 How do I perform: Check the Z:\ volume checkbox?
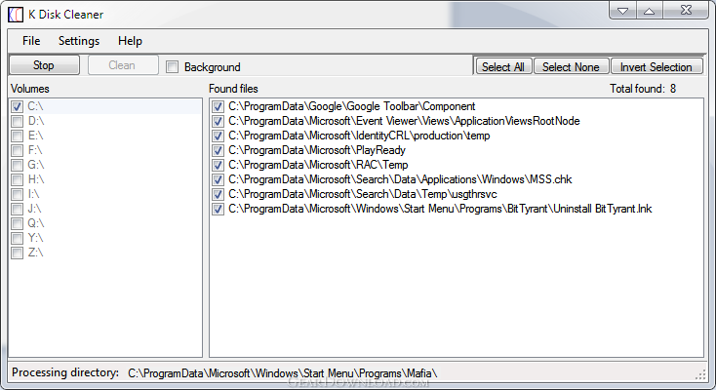click(x=18, y=253)
